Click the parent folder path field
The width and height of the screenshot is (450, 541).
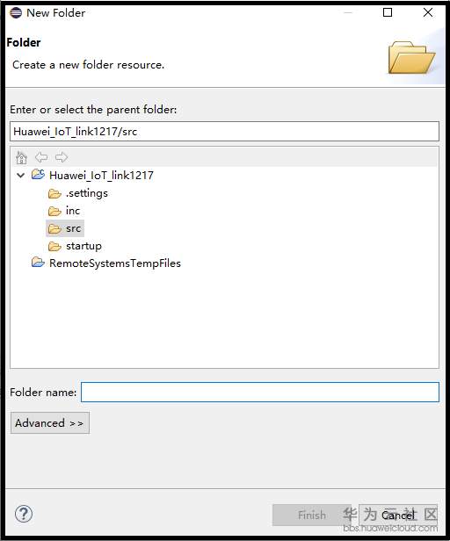tap(224, 132)
